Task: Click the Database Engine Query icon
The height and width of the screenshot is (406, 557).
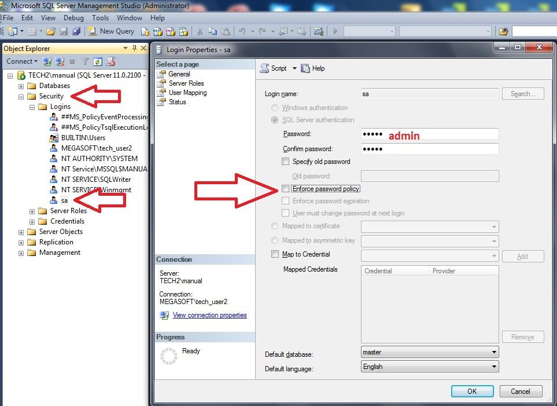Action: click(145, 31)
